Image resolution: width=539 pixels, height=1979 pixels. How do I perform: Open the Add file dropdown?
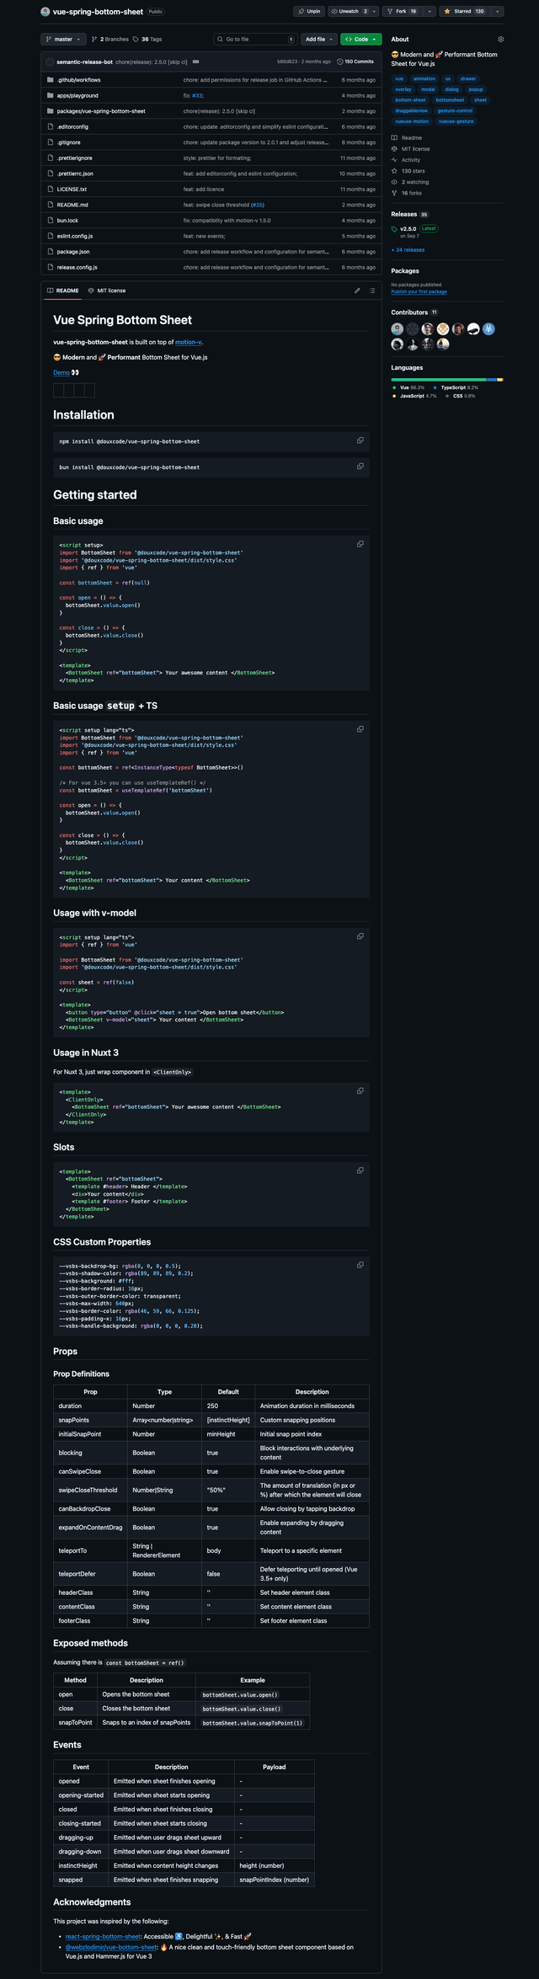[319, 39]
